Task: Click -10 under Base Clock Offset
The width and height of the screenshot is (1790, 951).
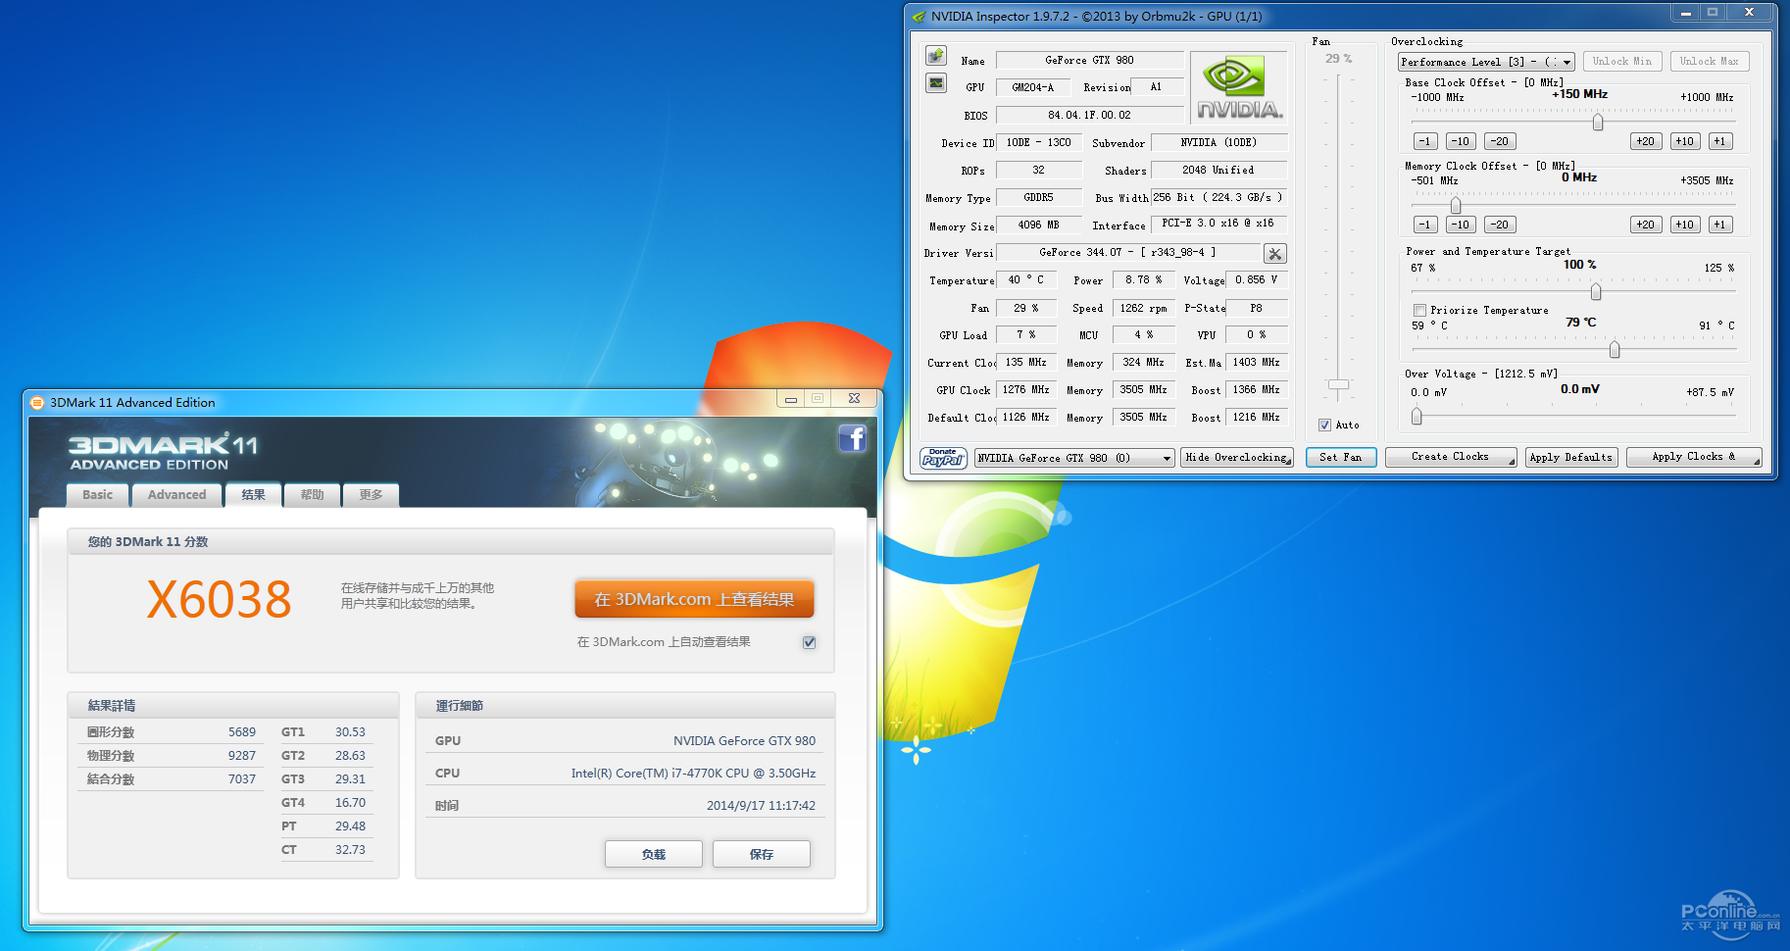Action: pyautogui.click(x=1461, y=141)
